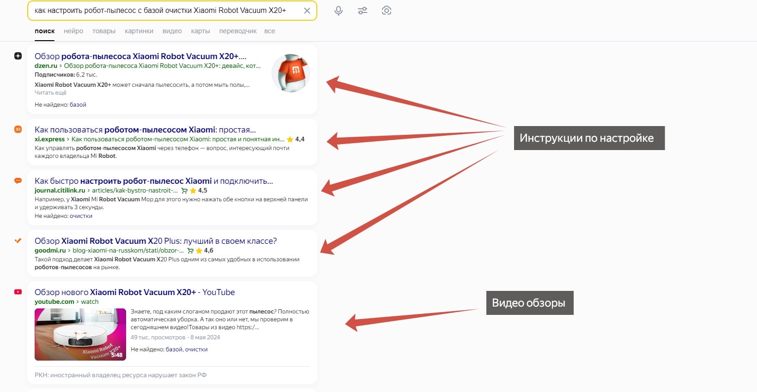757x392 pixels.
Task: Click the 'watch' breadcrumb link
Action: [90, 302]
